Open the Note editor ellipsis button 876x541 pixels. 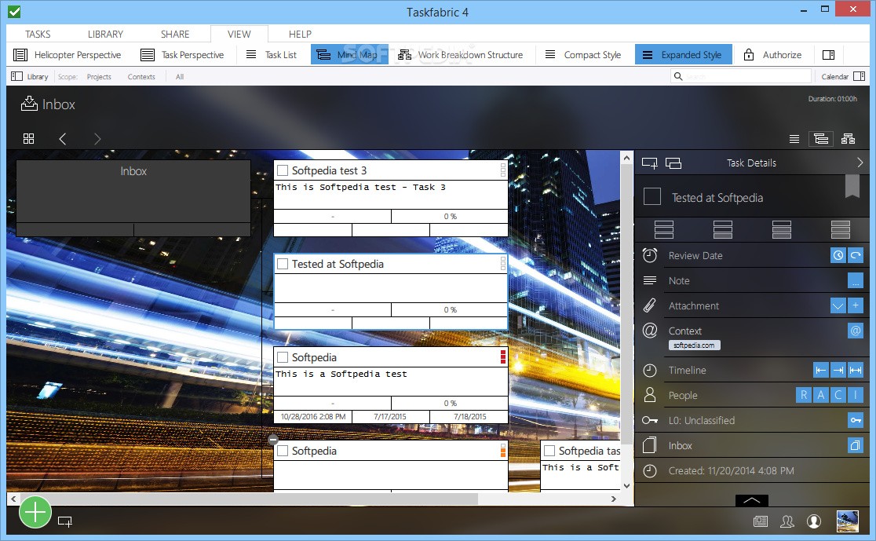pyautogui.click(x=856, y=280)
